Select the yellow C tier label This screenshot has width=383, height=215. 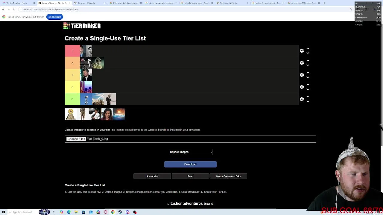click(72, 87)
